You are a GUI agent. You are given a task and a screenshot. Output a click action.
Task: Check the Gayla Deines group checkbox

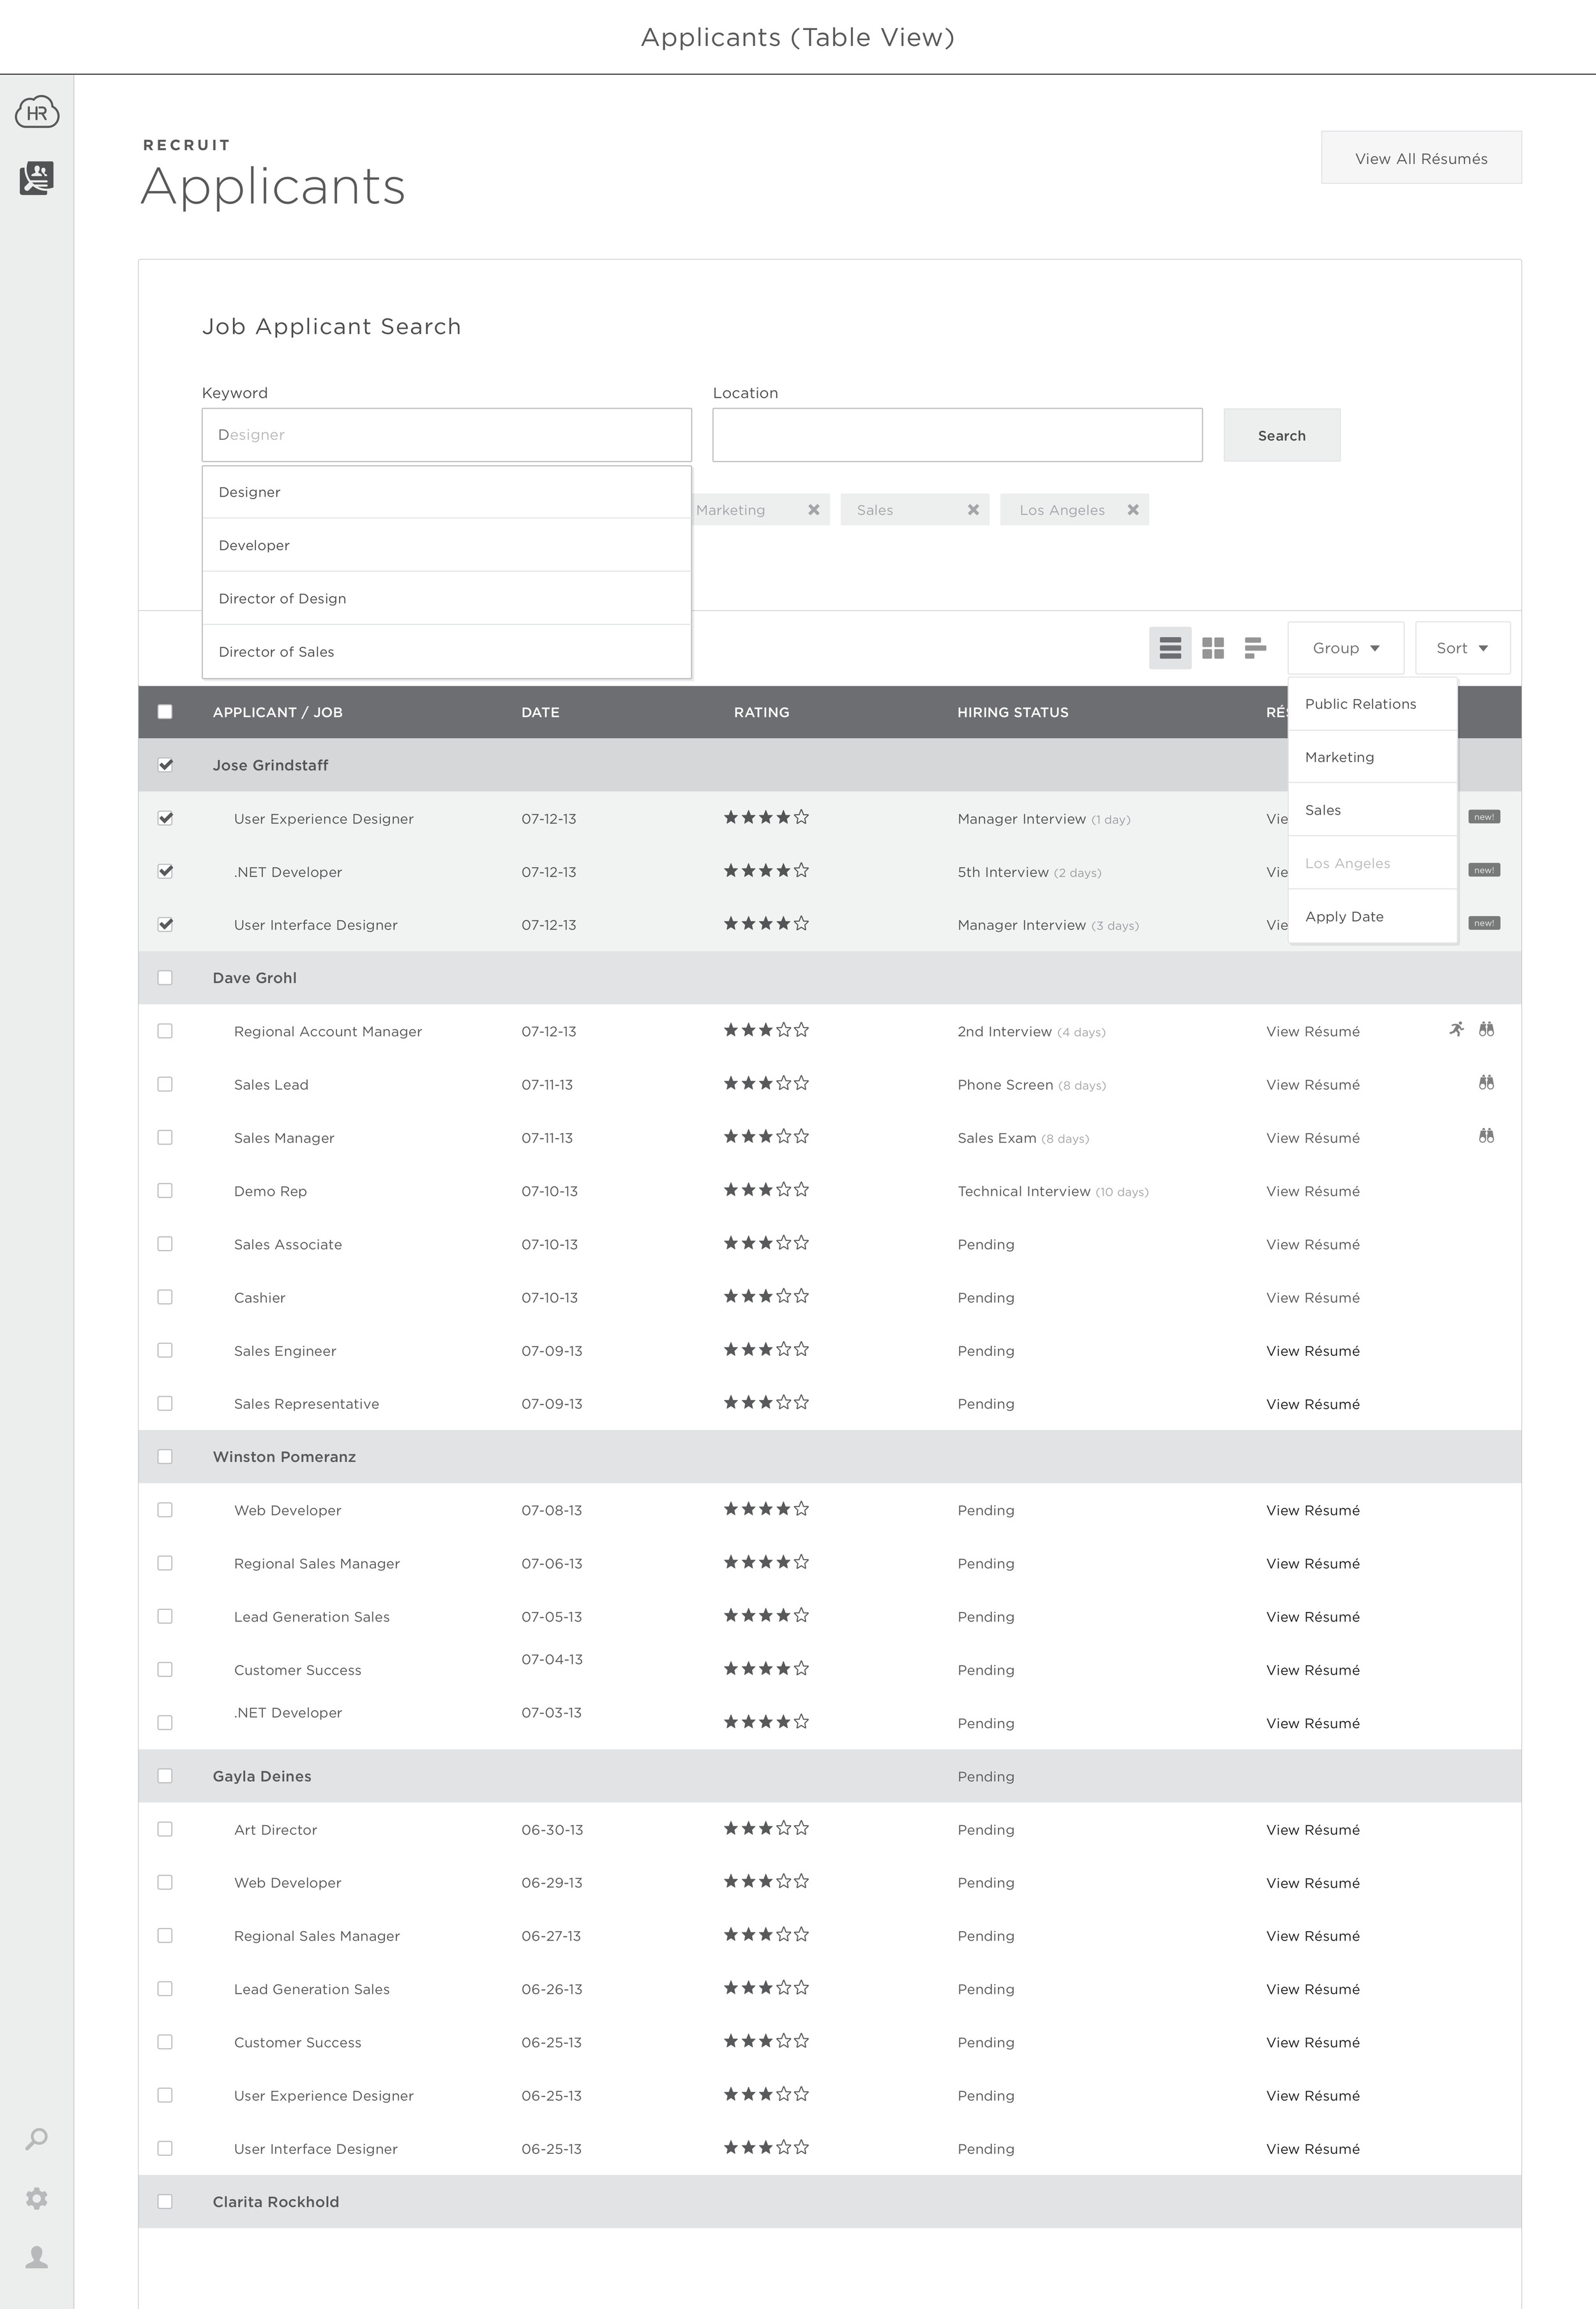pos(165,1776)
